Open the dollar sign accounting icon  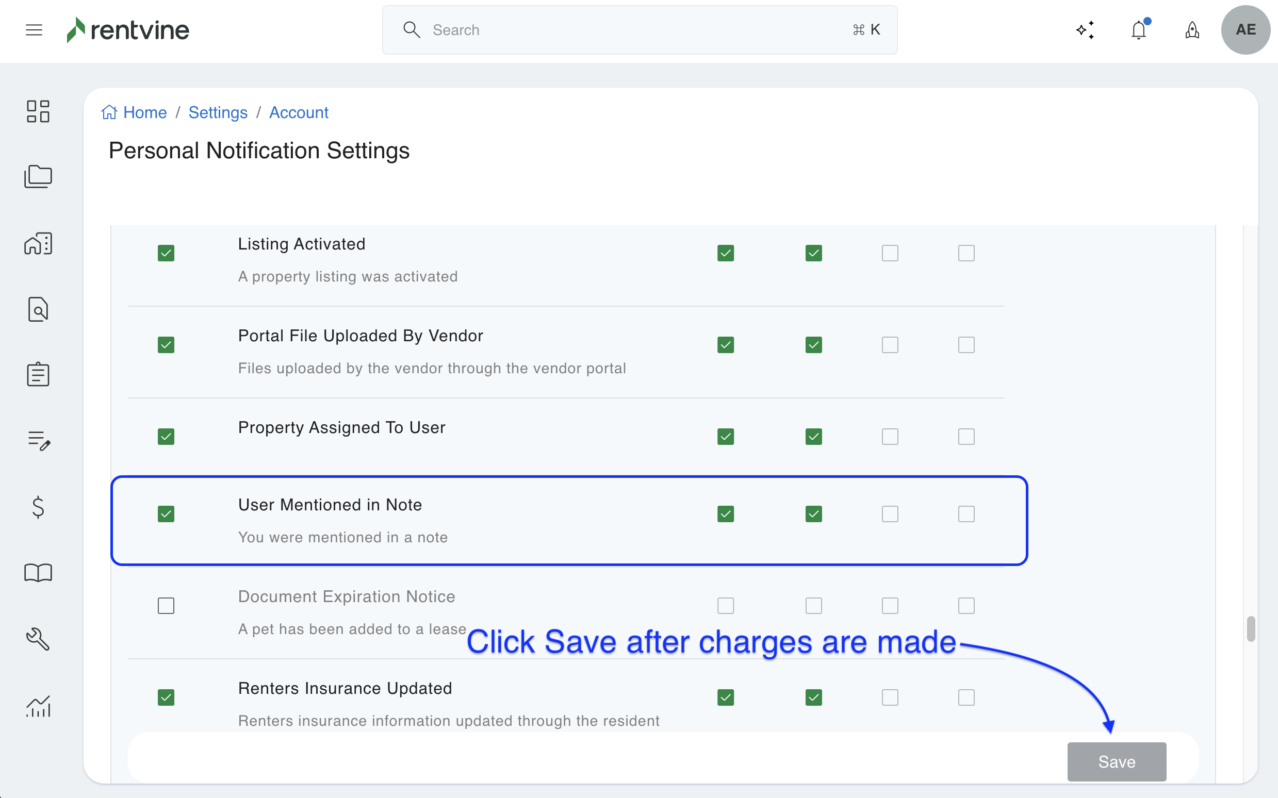pos(38,507)
